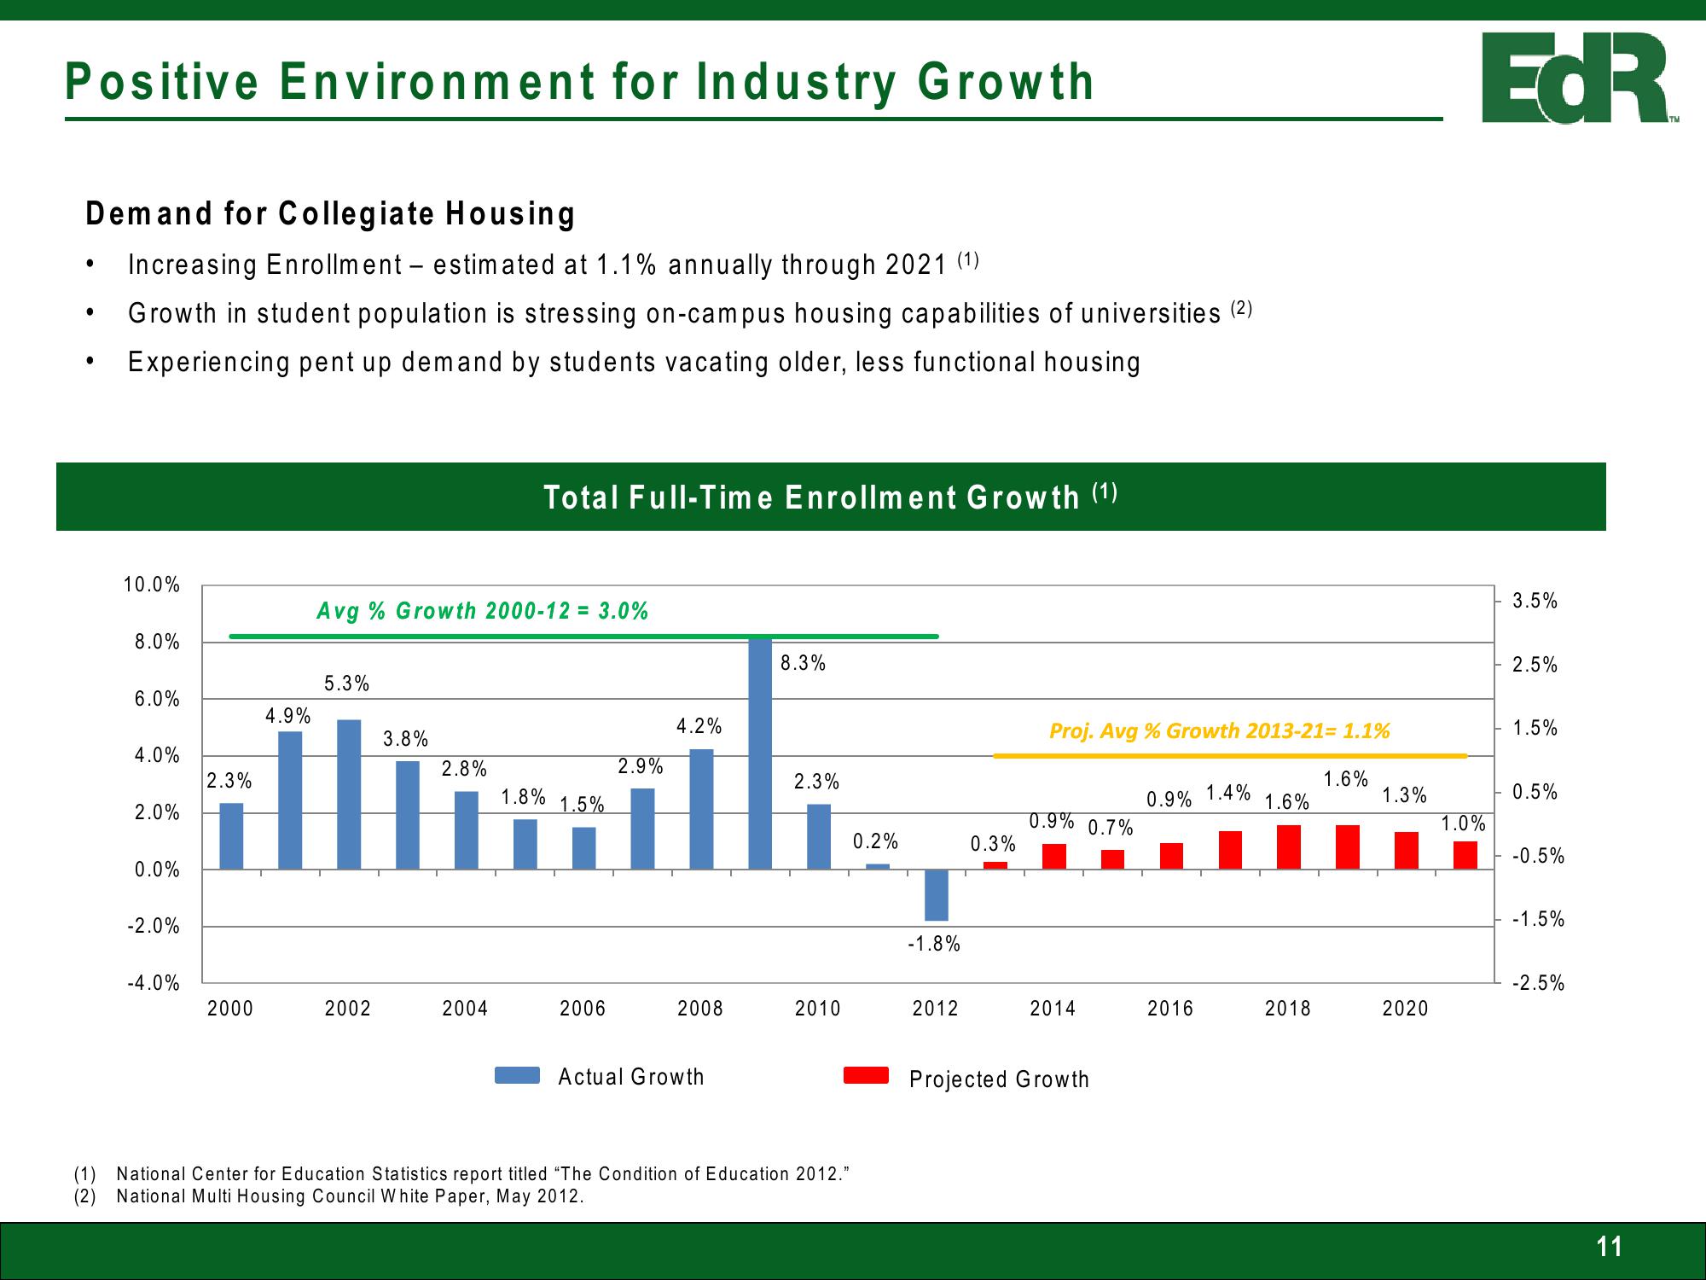Click the 2008 x-axis label
The image size is (1706, 1280).
700,1008
